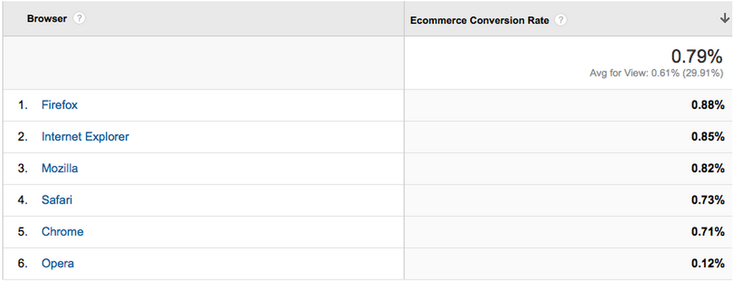Click the Opera browser link
This screenshot has height=281, width=737.
[x=58, y=264]
